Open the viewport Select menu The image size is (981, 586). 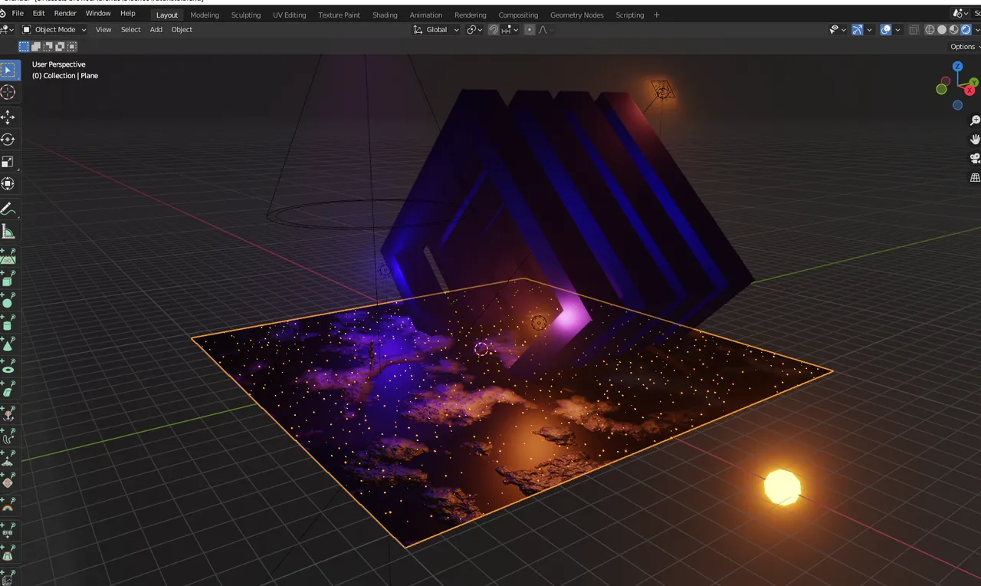click(131, 30)
